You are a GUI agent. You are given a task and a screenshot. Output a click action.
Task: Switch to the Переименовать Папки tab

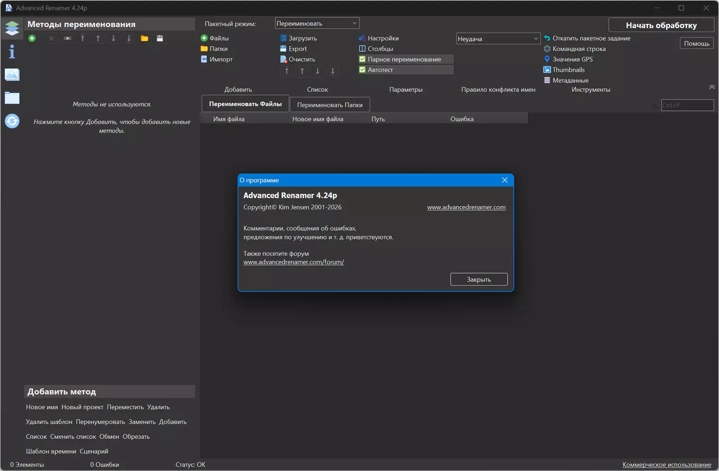(x=330, y=105)
